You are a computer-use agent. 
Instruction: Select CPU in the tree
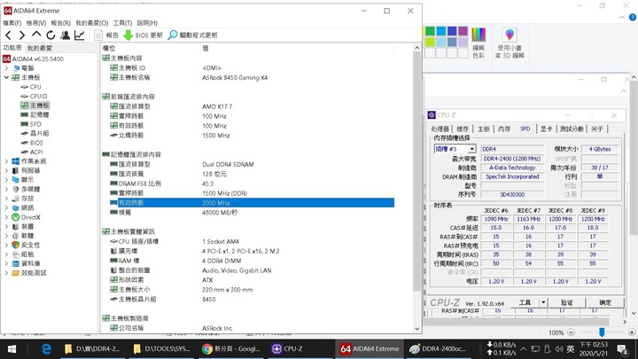pyautogui.click(x=35, y=87)
